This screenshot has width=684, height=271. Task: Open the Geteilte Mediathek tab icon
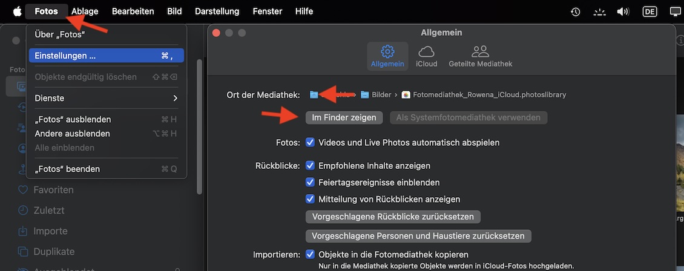[x=480, y=52]
